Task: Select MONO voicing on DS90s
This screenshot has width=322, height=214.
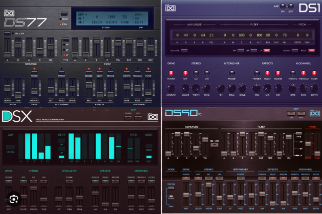Action: (171, 196)
